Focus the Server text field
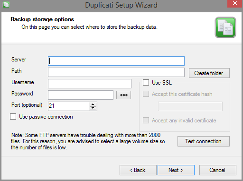This screenshot has height=181, width=243. coord(116,61)
